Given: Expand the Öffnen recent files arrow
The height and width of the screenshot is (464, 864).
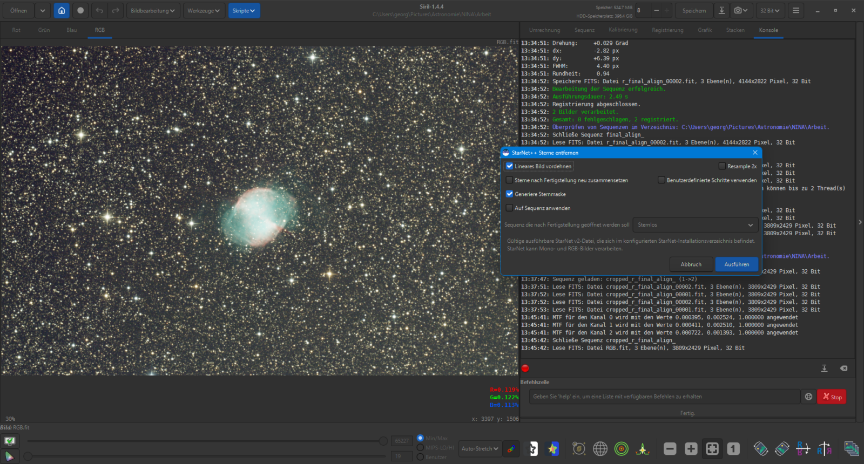Looking at the screenshot, I should pos(43,10).
